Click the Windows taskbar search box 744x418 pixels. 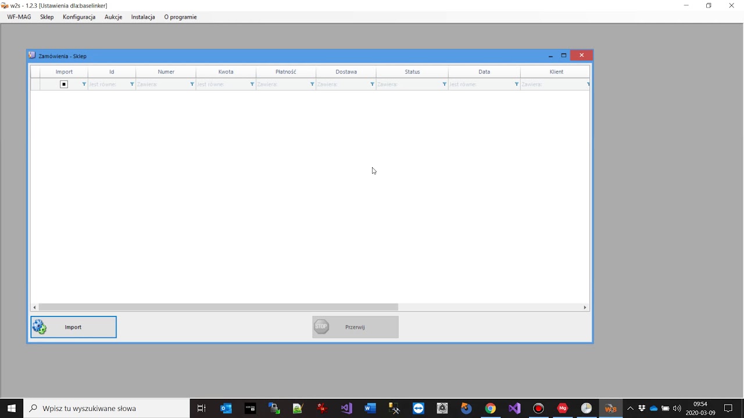pyautogui.click(x=106, y=408)
